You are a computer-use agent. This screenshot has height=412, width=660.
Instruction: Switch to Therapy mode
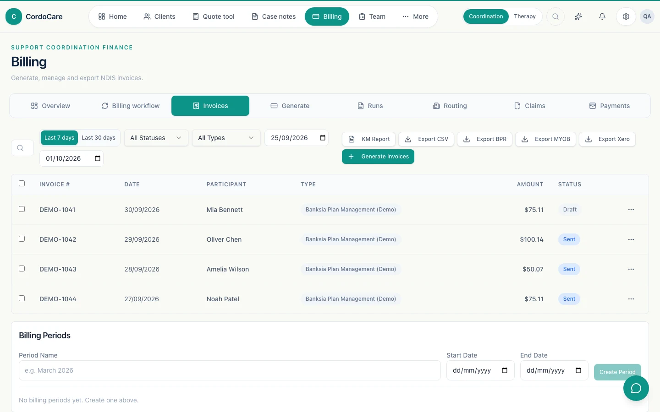[x=525, y=16]
